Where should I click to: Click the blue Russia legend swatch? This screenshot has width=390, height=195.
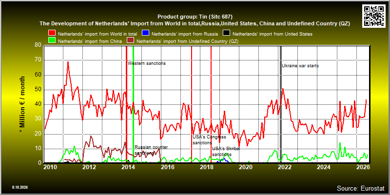(146, 34)
